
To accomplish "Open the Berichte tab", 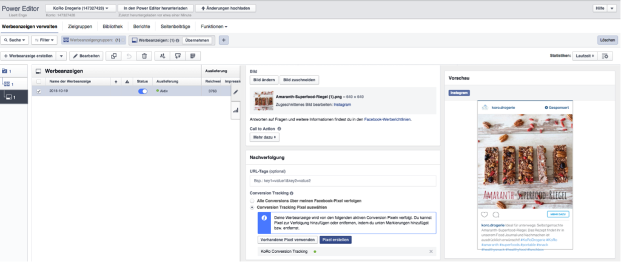I will (x=141, y=27).
